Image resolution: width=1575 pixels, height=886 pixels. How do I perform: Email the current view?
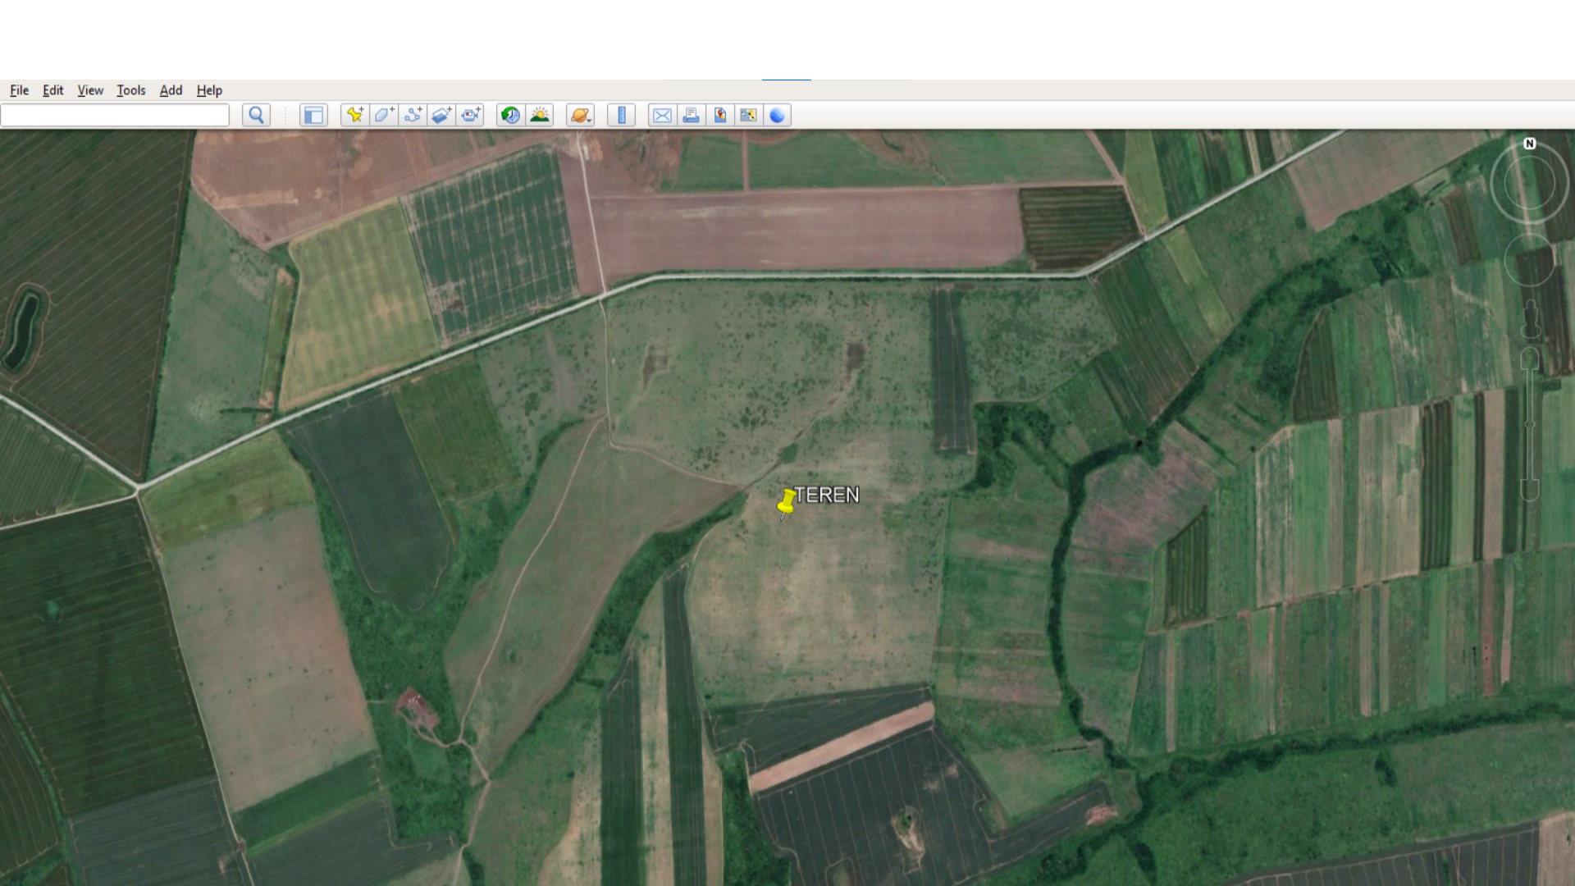[x=662, y=115]
